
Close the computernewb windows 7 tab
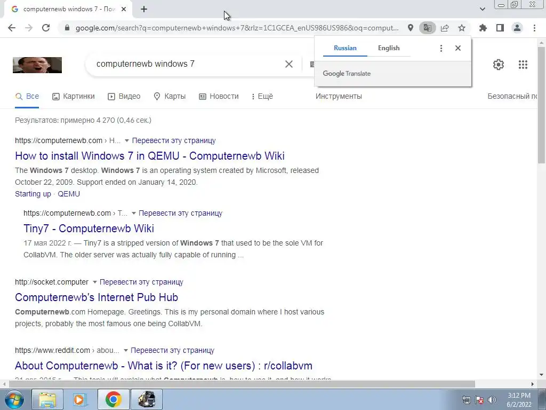pos(124,10)
